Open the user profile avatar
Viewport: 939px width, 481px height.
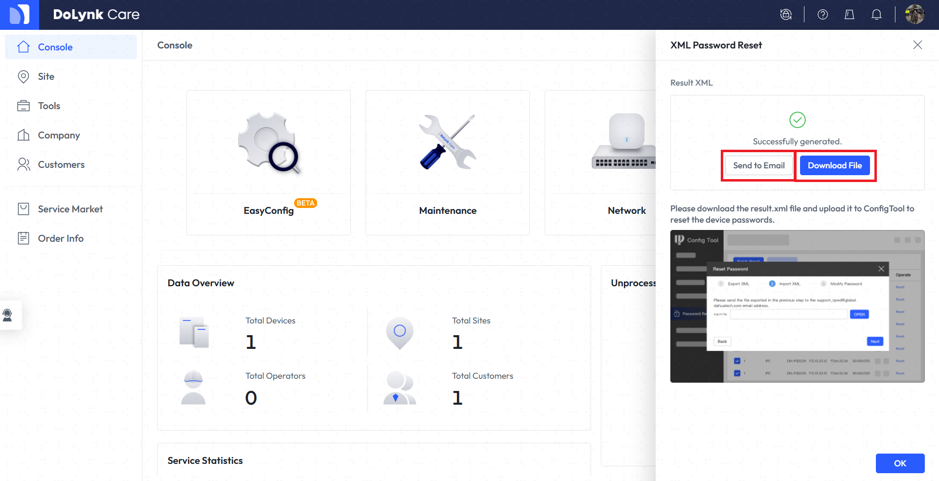(x=915, y=14)
